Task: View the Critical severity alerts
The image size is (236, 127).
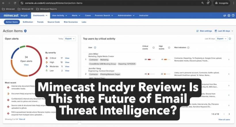Action: coord(67,58)
